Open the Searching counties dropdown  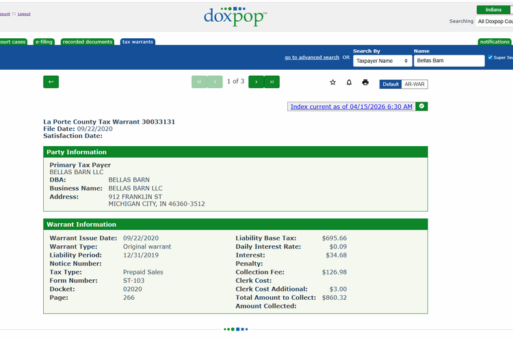494,21
